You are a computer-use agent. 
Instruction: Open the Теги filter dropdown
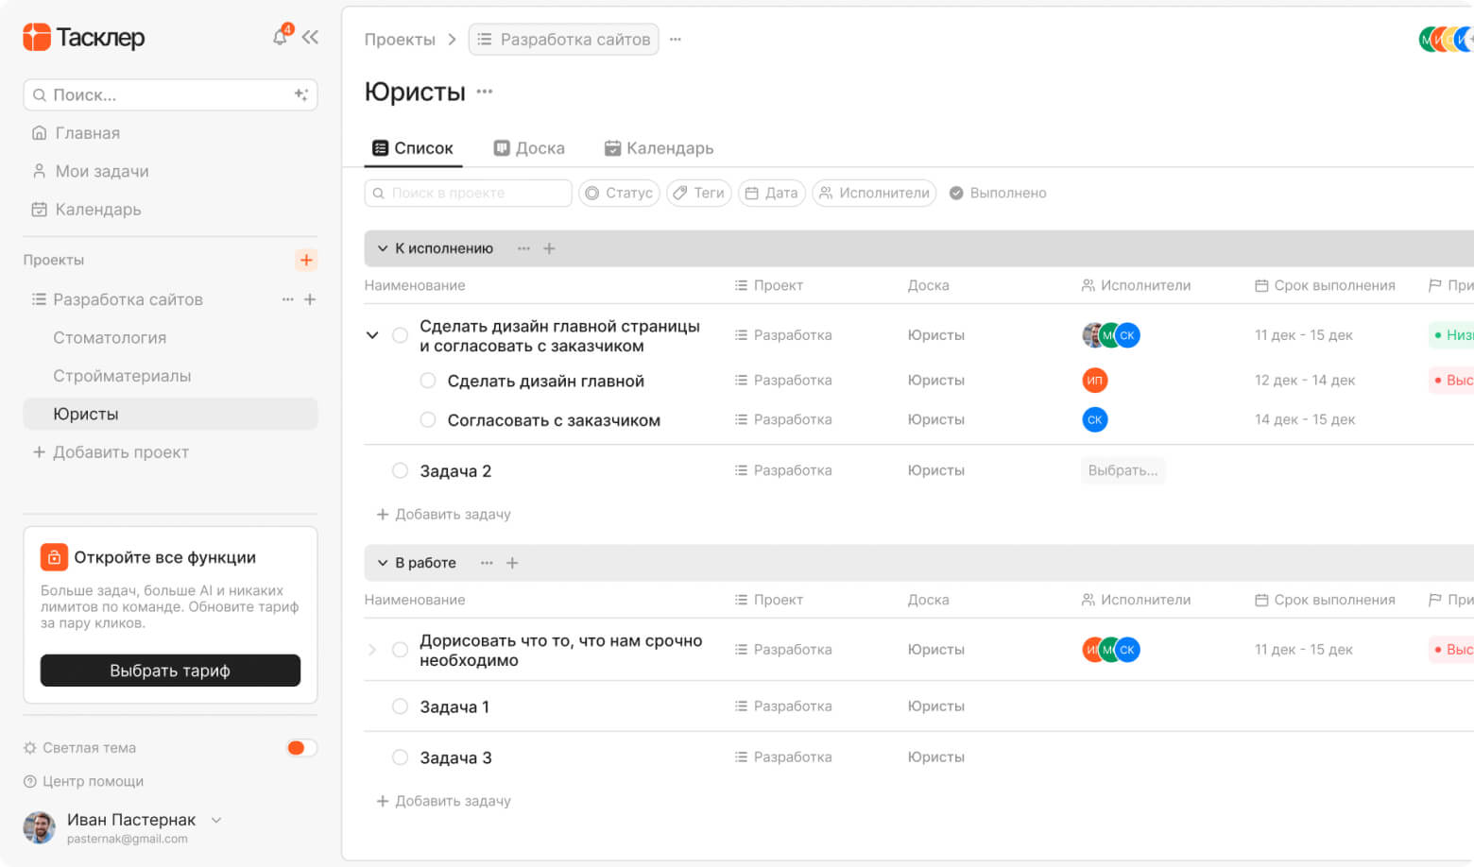[x=698, y=193]
